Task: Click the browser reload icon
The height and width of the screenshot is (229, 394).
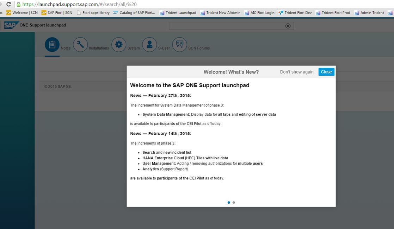Action: 9,4
